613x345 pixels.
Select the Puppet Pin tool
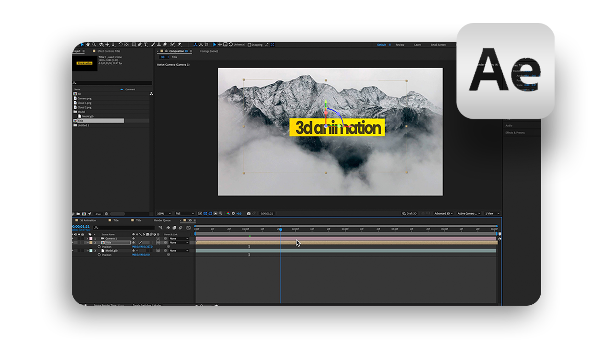coord(179,45)
